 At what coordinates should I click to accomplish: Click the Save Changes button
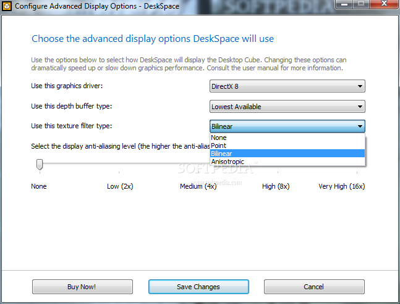[198, 287]
